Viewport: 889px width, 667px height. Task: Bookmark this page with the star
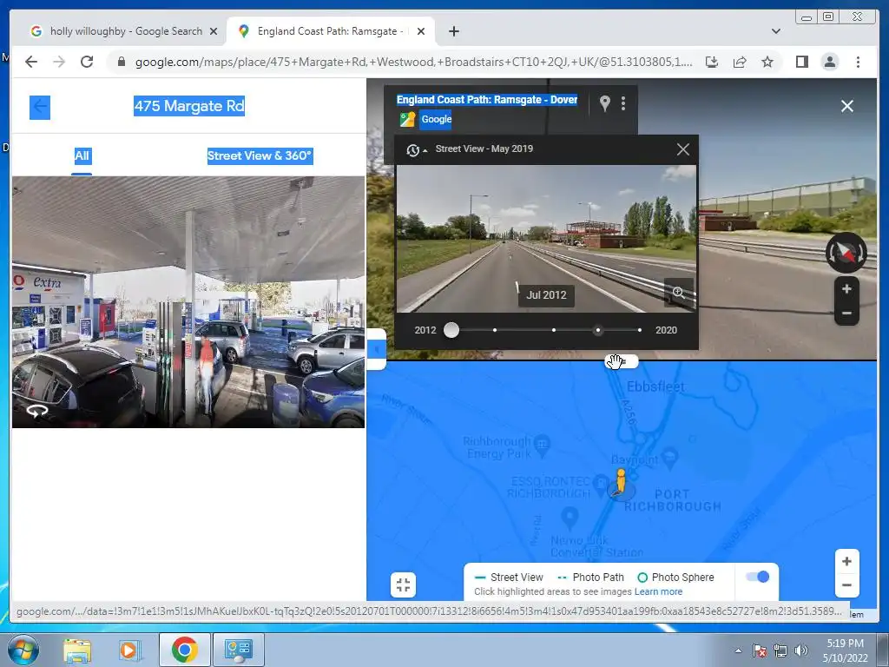[767, 62]
